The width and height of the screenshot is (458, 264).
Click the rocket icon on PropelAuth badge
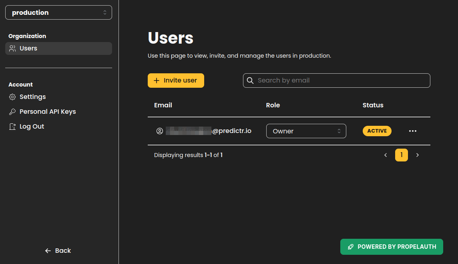pyautogui.click(x=351, y=247)
